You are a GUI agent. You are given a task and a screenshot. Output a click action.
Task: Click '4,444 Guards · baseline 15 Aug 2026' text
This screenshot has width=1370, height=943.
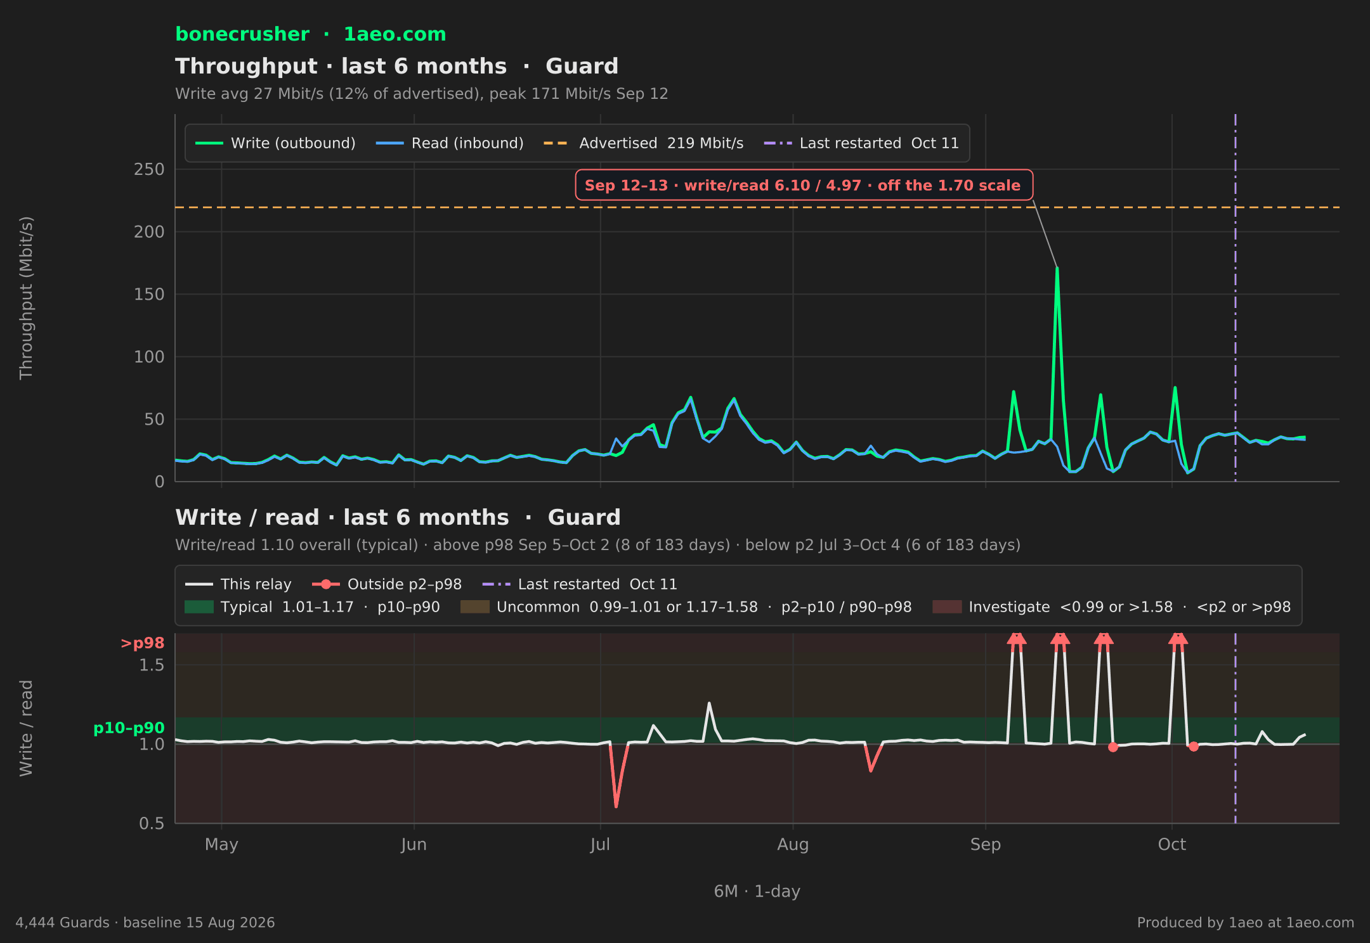145,923
